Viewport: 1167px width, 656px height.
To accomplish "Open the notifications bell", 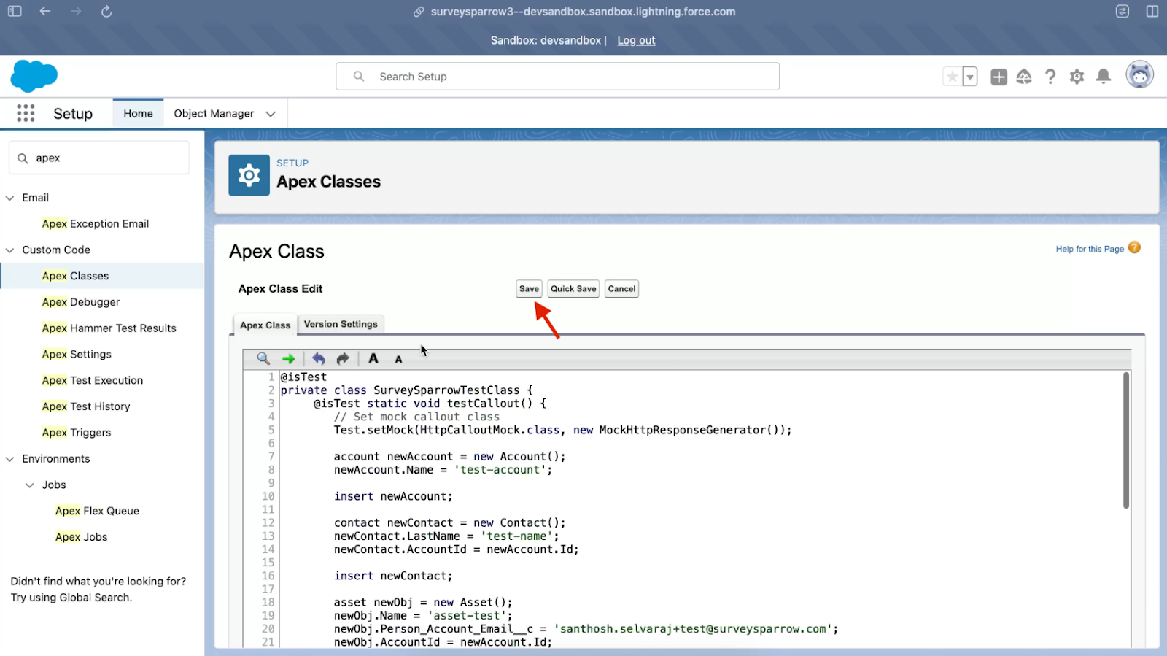I will coord(1104,77).
